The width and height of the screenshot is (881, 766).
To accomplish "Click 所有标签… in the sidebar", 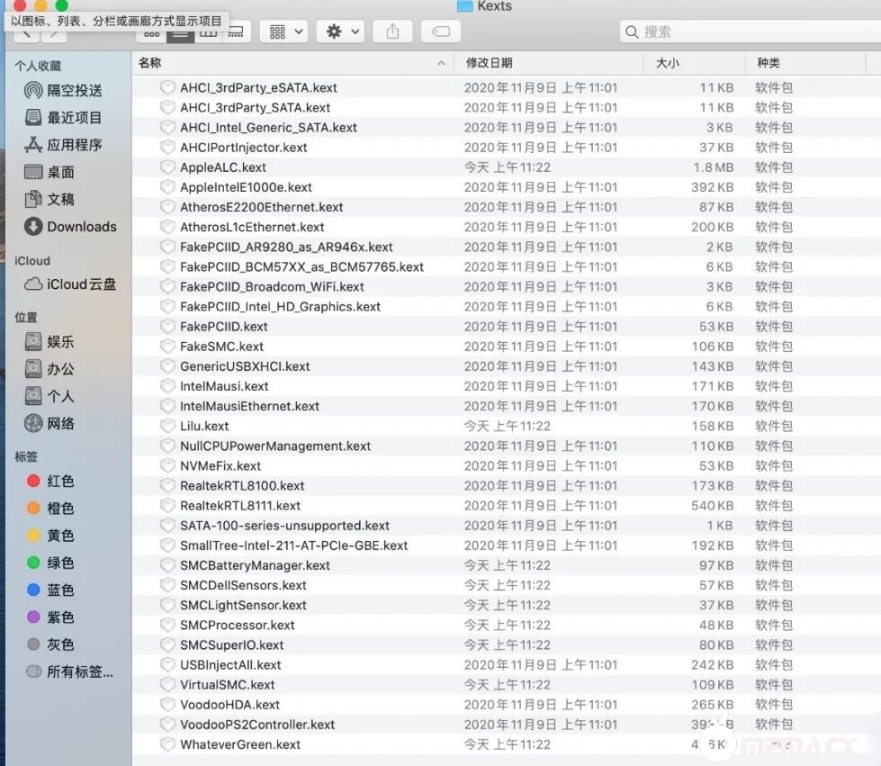I will (79, 672).
